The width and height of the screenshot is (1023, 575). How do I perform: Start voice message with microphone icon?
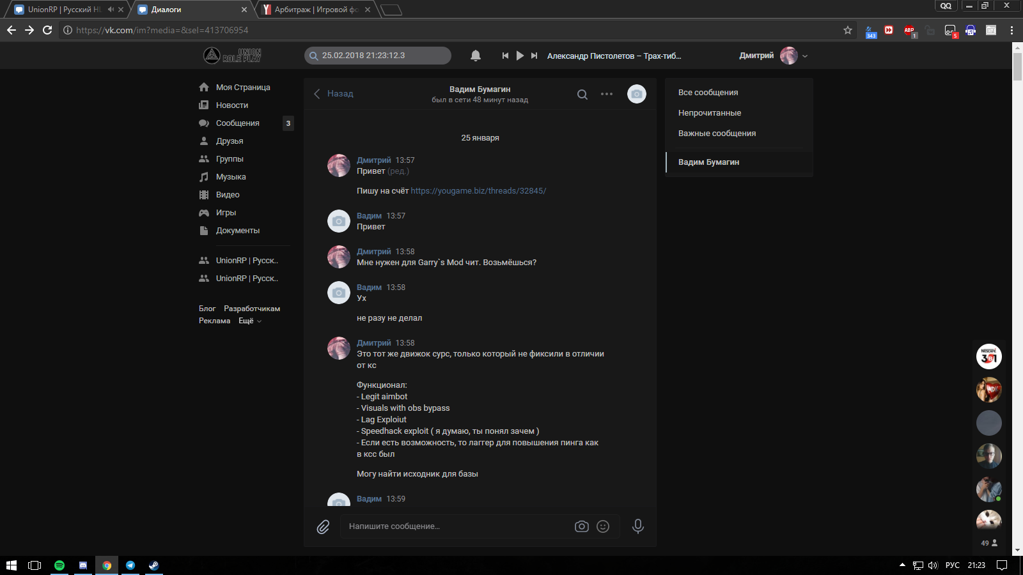click(x=638, y=526)
